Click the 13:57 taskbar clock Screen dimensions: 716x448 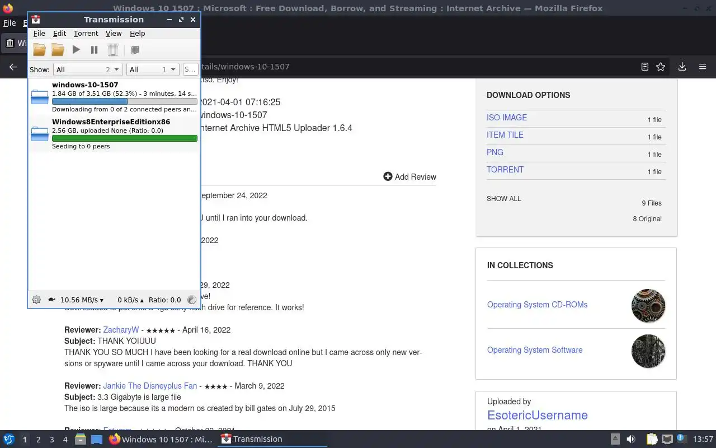[x=703, y=439]
